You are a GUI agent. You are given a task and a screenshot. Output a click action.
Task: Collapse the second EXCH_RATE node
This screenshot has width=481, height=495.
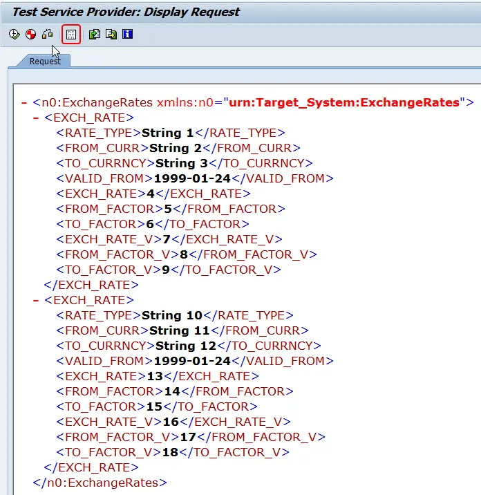[x=36, y=300]
